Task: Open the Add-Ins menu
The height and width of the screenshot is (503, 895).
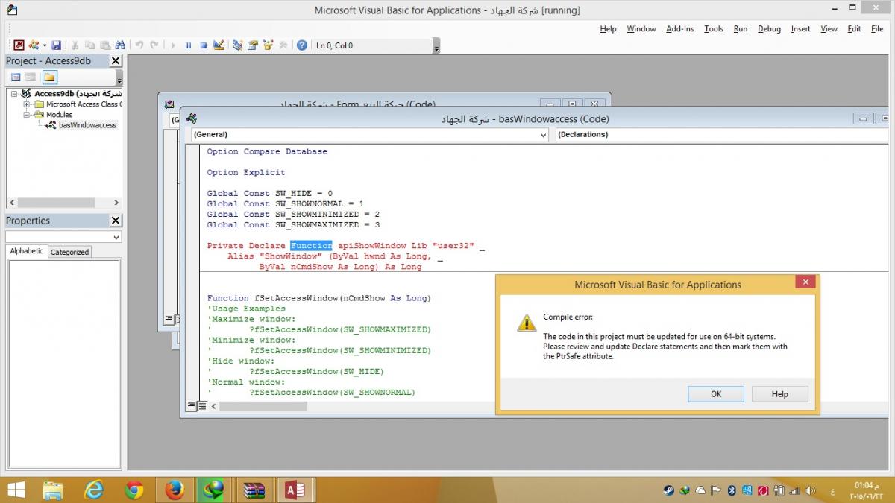Action: click(680, 29)
